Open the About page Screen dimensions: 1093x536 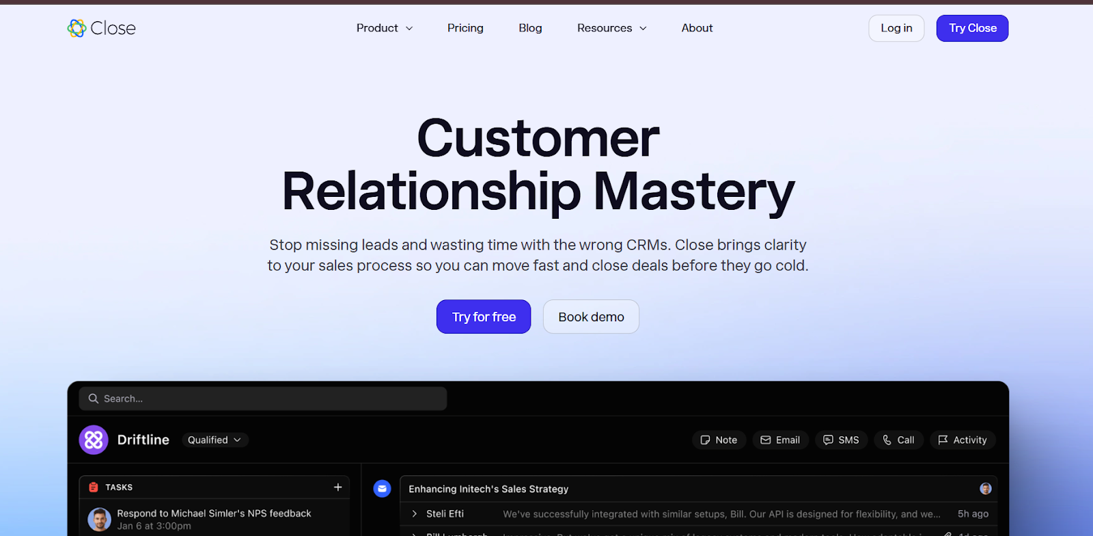pyautogui.click(x=697, y=28)
